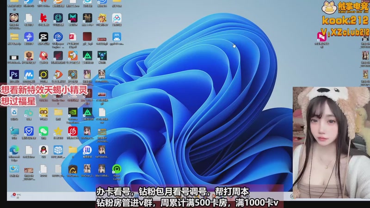Open the yellow folder beside the iU icon

pos(73,150)
